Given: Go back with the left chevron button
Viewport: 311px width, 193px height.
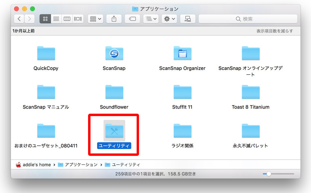Looking at the screenshot, I should 19,19.
